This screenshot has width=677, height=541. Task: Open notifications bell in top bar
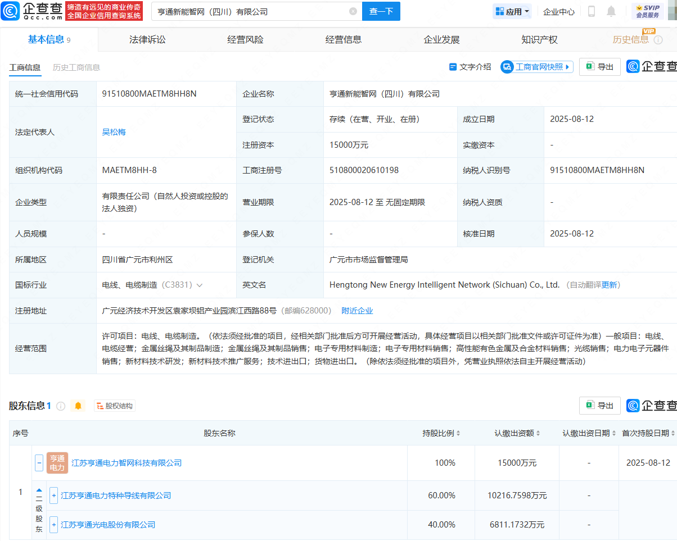tap(611, 11)
